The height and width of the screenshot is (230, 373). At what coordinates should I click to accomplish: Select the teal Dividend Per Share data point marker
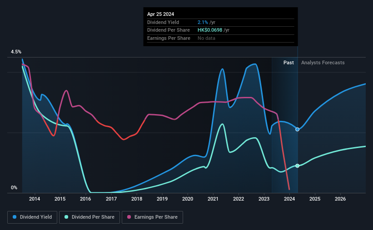[x=297, y=166]
